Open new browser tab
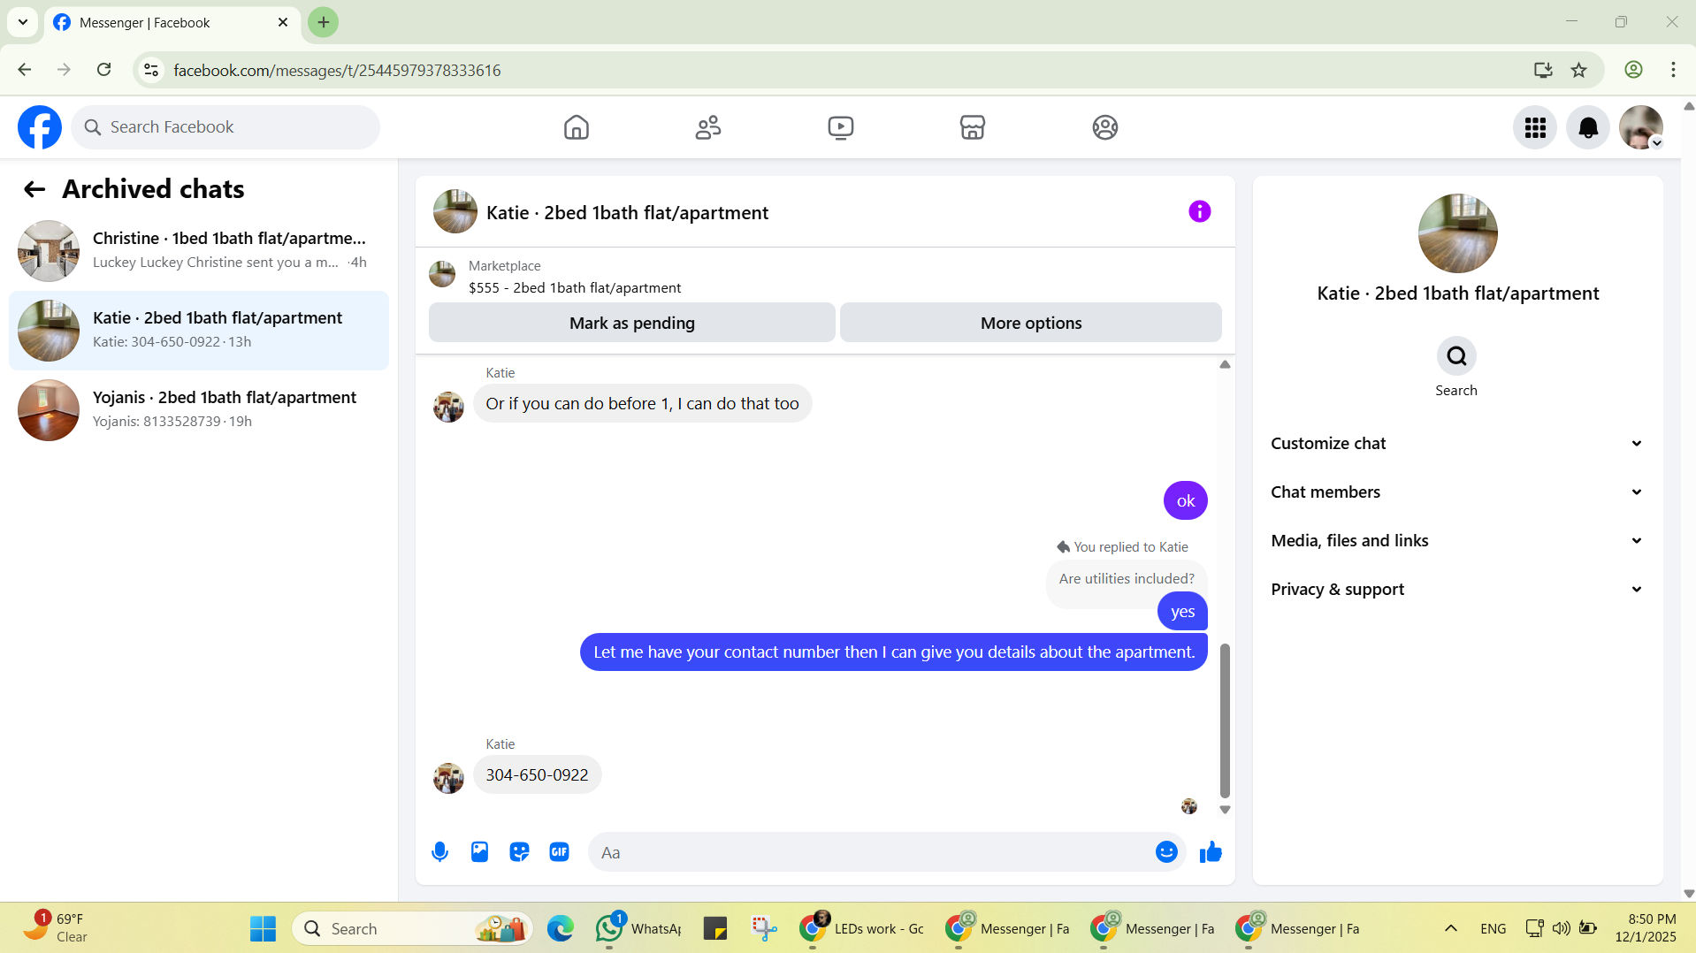1696x953 pixels. pos(324,22)
